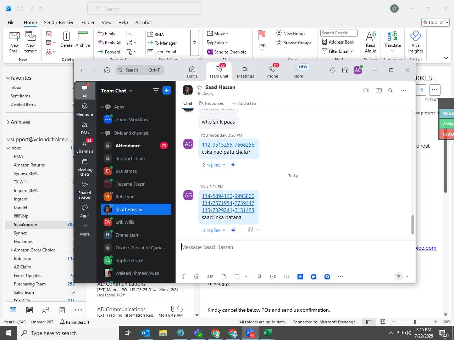454x340 pixels.
Task: Open Channels in the Zoom sidebar
Action: tap(85, 146)
